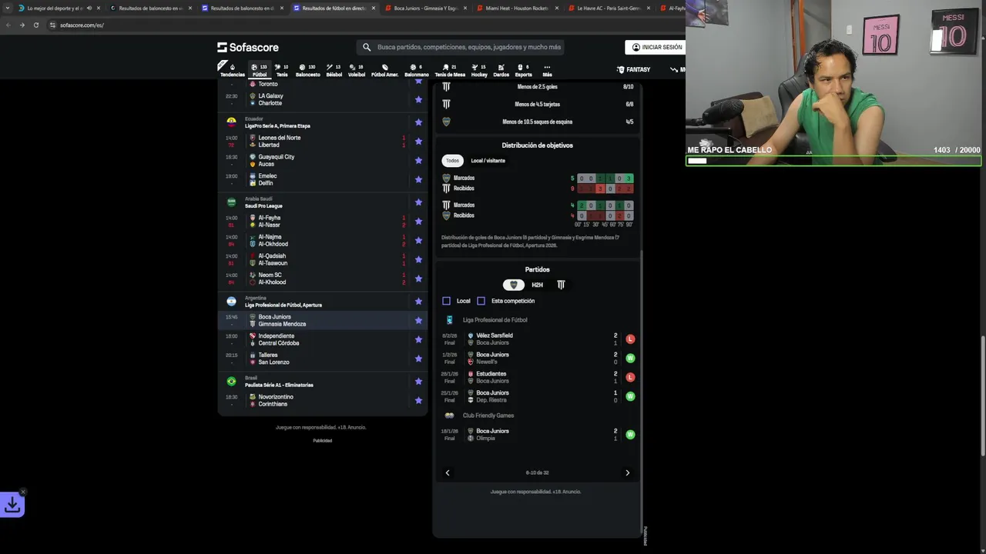
Task: Open the Boca Juniors vs Newell's result
Action: [x=538, y=359]
